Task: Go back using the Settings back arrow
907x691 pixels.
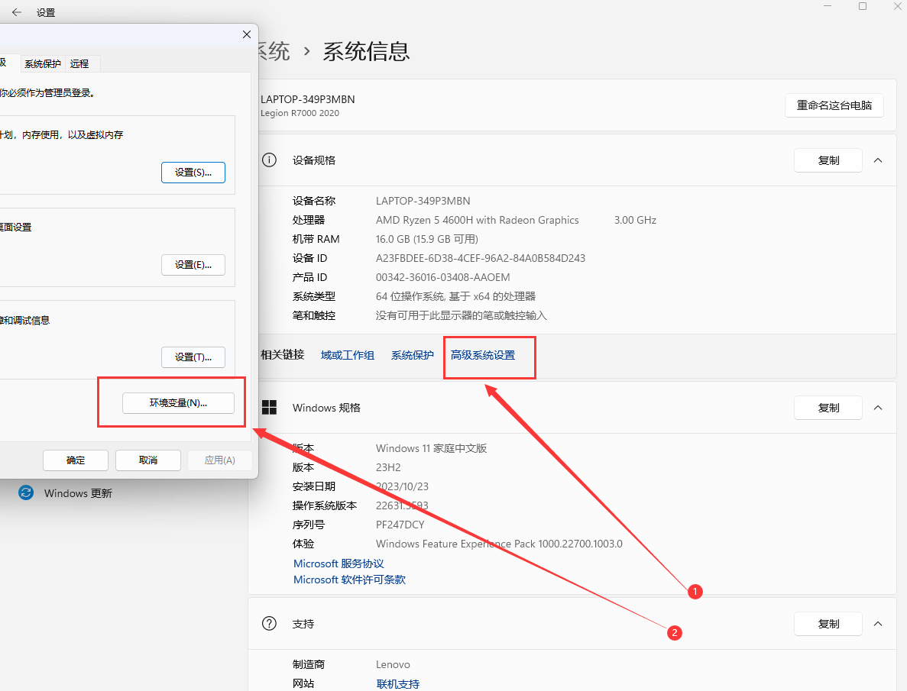Action: pos(16,12)
